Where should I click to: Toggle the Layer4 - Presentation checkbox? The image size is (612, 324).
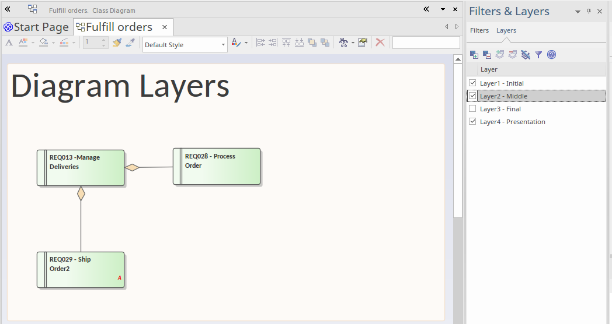click(473, 122)
